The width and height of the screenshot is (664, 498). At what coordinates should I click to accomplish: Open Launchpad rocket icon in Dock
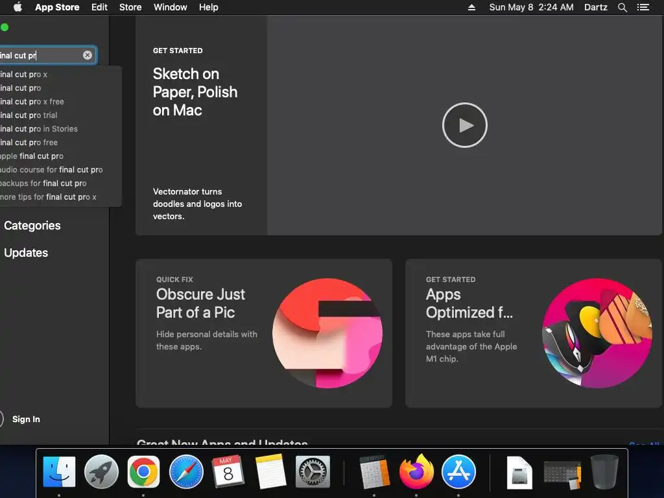(101, 471)
